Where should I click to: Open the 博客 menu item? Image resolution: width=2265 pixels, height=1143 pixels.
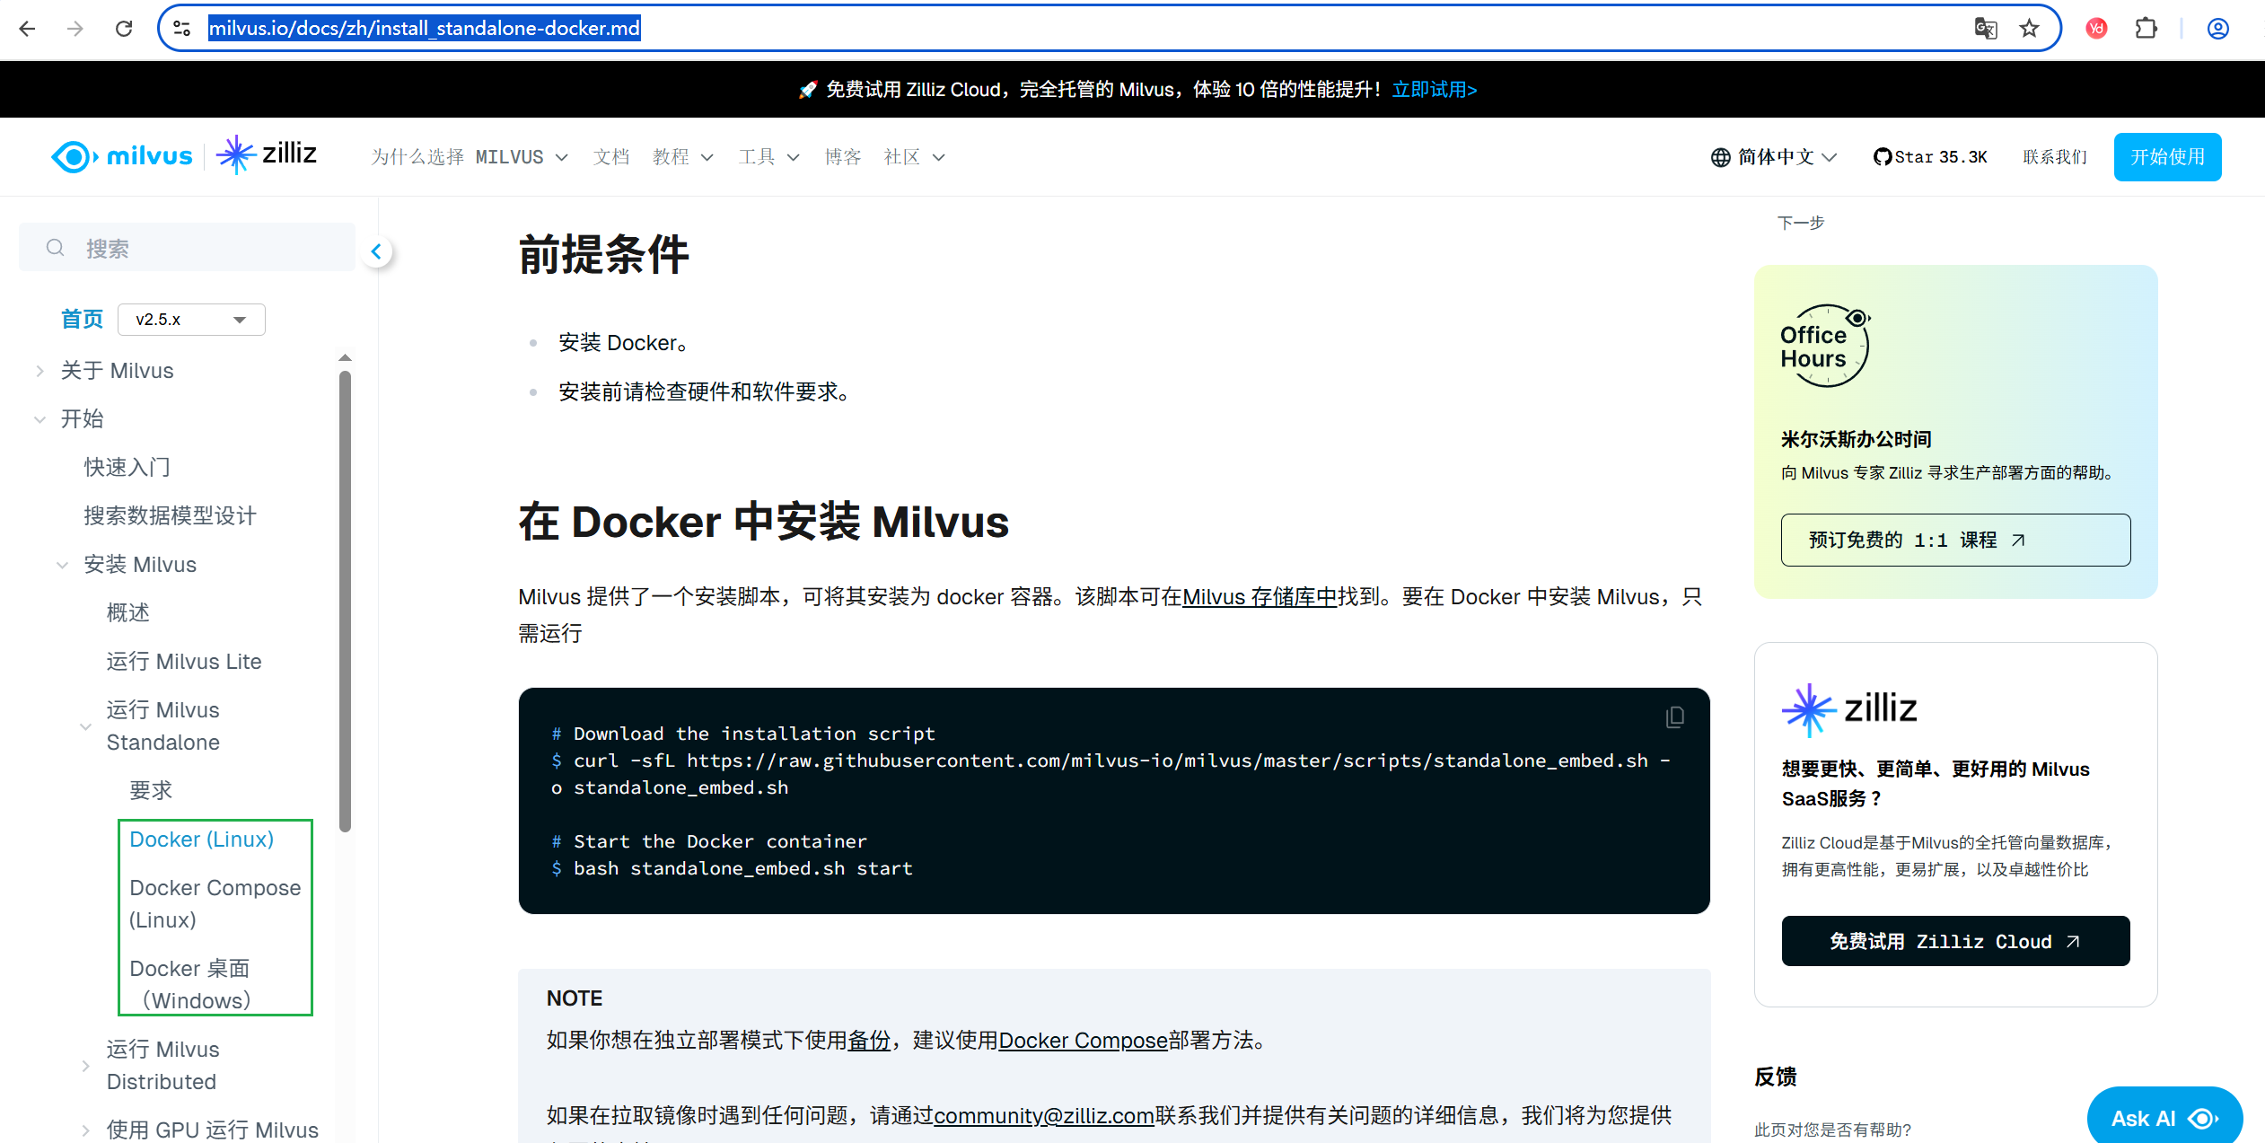[x=842, y=156]
